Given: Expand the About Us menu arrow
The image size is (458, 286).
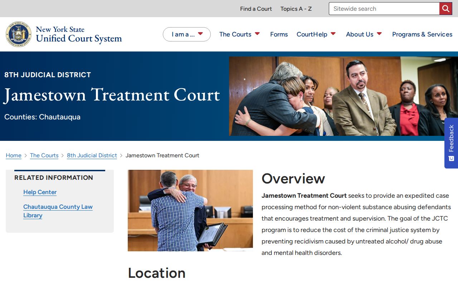Looking at the screenshot, I should coord(379,34).
